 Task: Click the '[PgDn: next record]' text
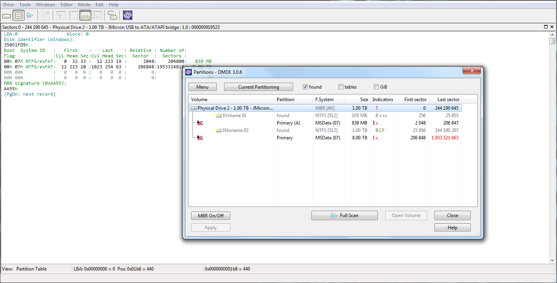click(x=30, y=94)
